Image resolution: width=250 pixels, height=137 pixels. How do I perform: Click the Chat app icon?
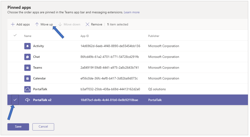(27, 57)
